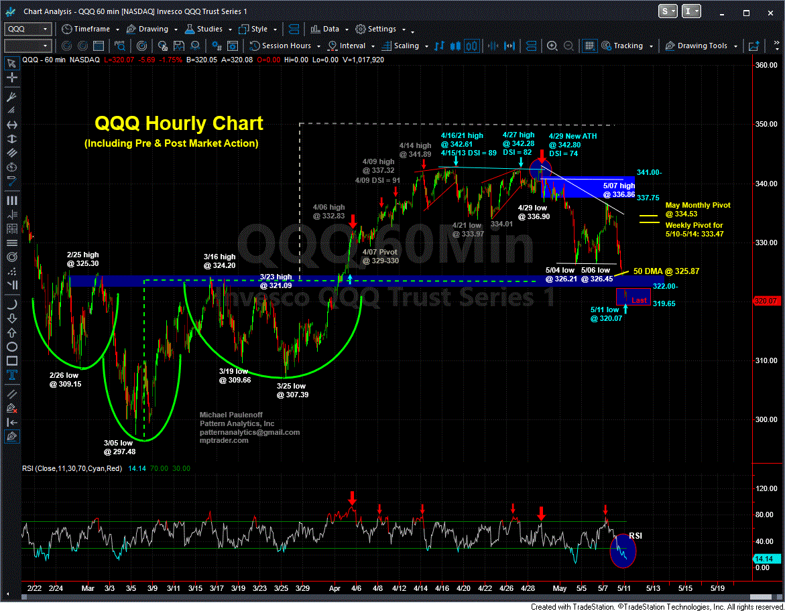
Task: Toggle the data grid display button
Action: point(590,46)
